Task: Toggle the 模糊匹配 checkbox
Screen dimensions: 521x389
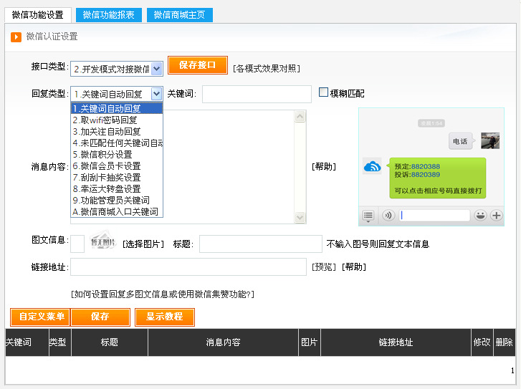Action: (323, 92)
